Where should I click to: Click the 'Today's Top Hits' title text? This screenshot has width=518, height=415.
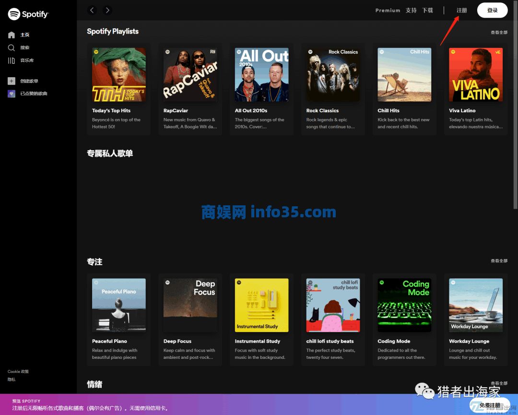111,111
